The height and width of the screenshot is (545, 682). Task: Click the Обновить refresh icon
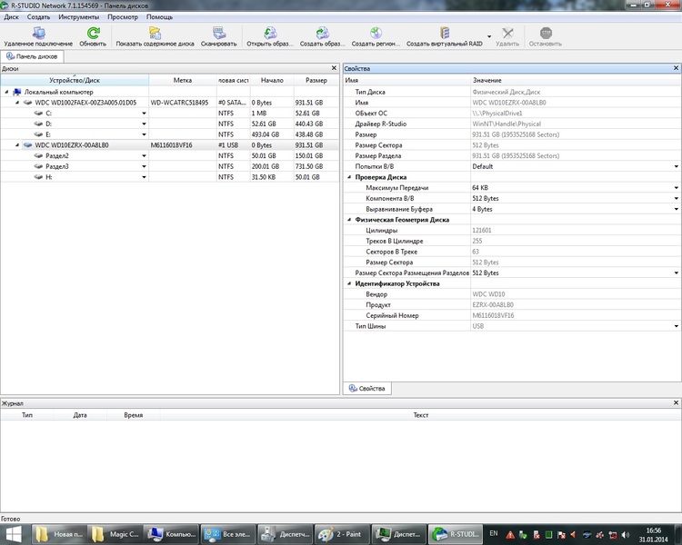[93, 33]
